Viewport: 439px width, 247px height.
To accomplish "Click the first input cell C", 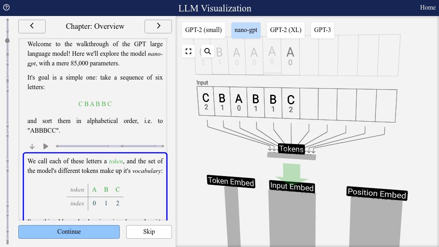I will (x=206, y=101).
